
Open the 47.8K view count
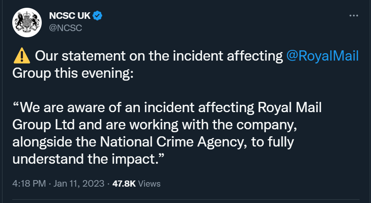[124, 184]
